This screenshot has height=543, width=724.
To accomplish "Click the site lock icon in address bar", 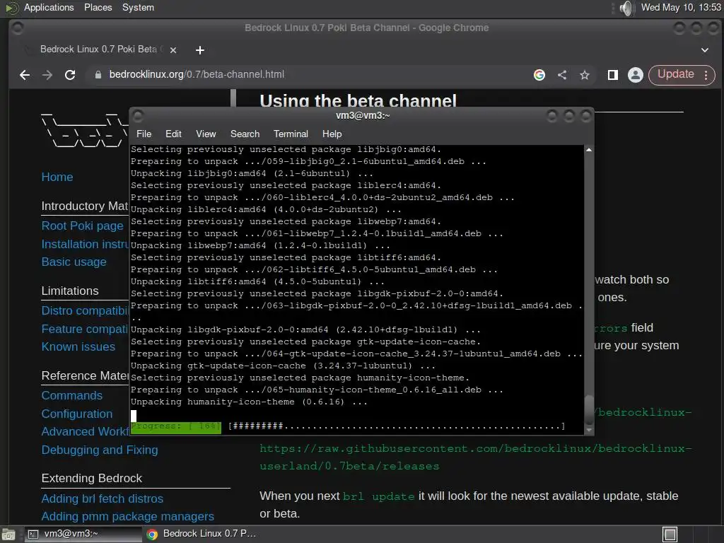I will click(98, 75).
